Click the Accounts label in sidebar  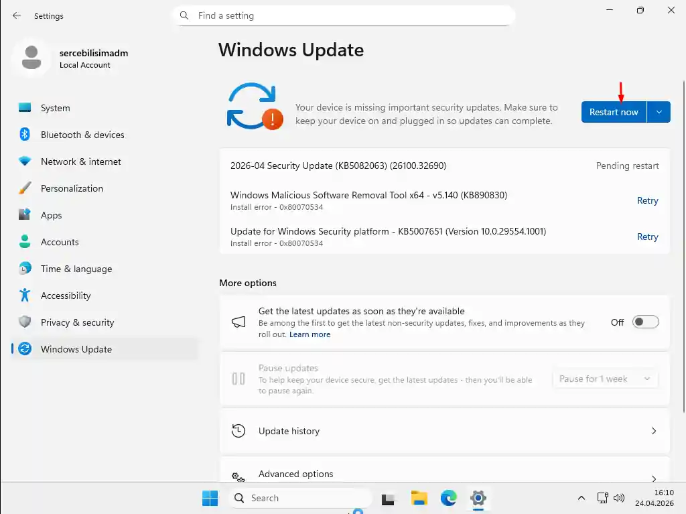[60, 242]
